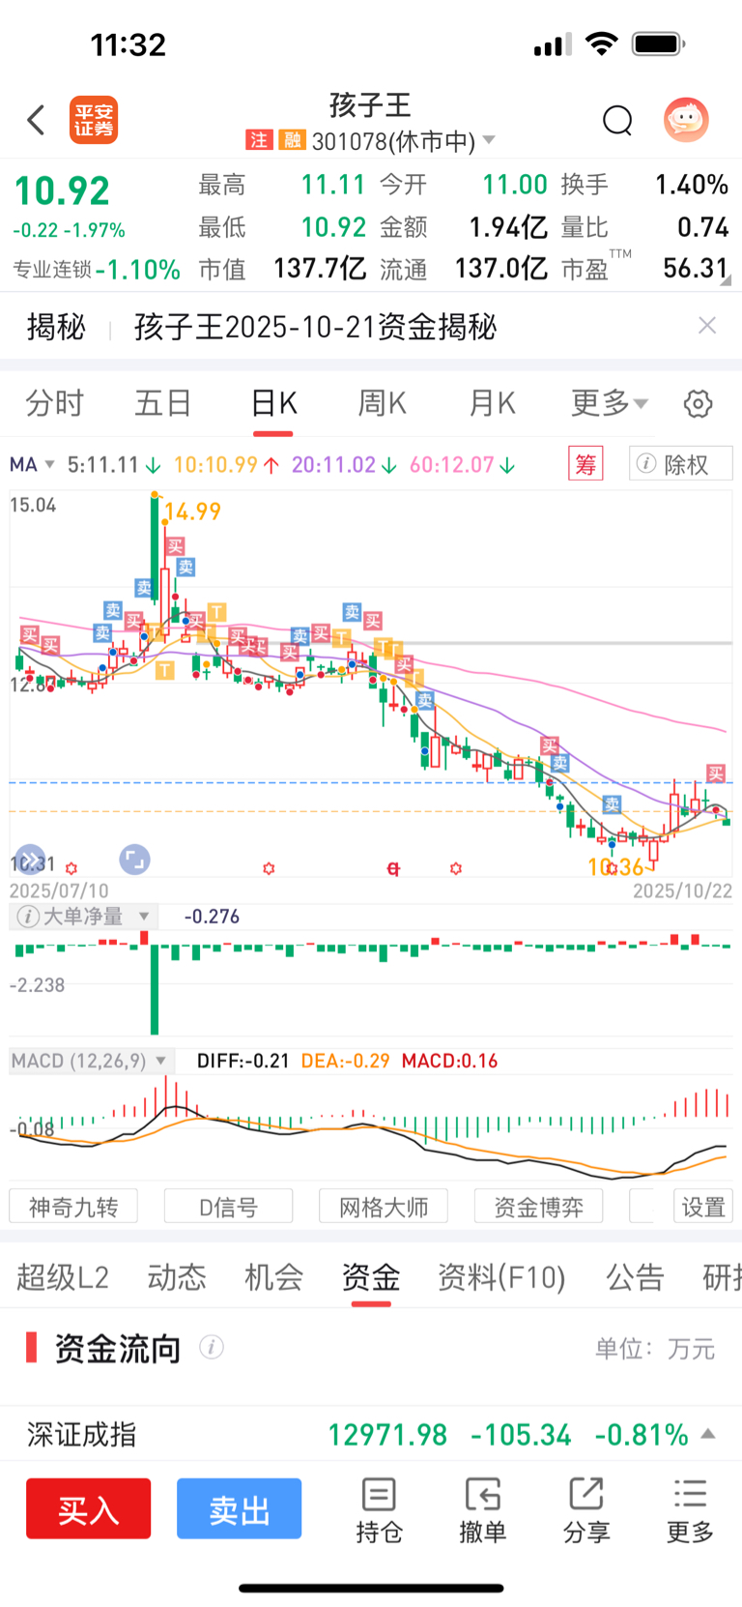
Task: Tap the info icon beside 除权
Action: [x=646, y=464]
